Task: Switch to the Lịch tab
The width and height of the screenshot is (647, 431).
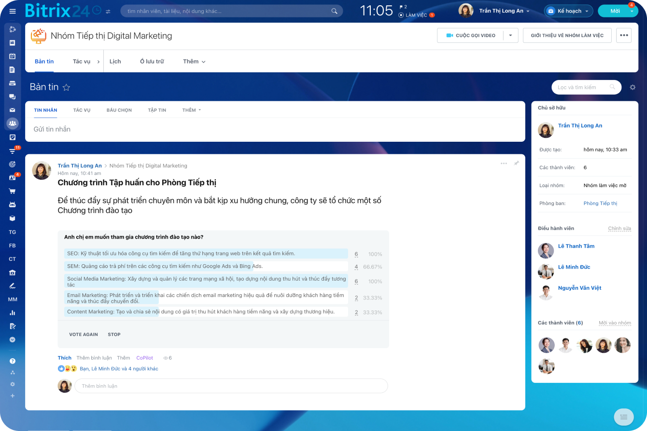Action: tap(115, 62)
